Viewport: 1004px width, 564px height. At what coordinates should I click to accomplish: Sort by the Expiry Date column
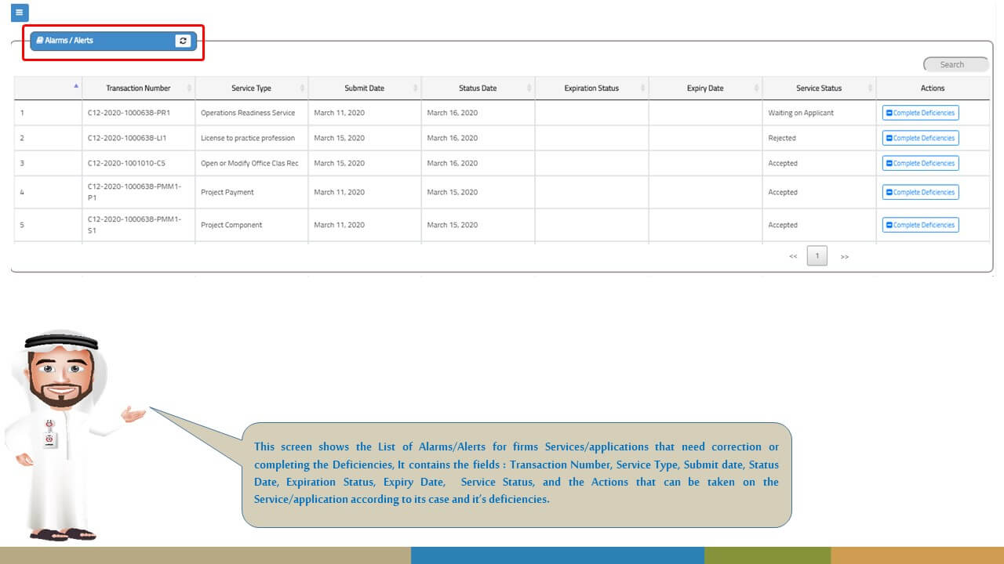[x=704, y=89]
